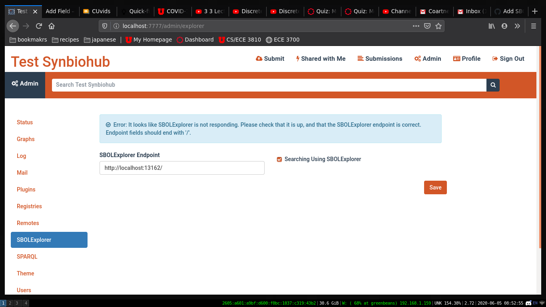
Task: Click the account profile icon in the toolbar
Action: click(504, 26)
